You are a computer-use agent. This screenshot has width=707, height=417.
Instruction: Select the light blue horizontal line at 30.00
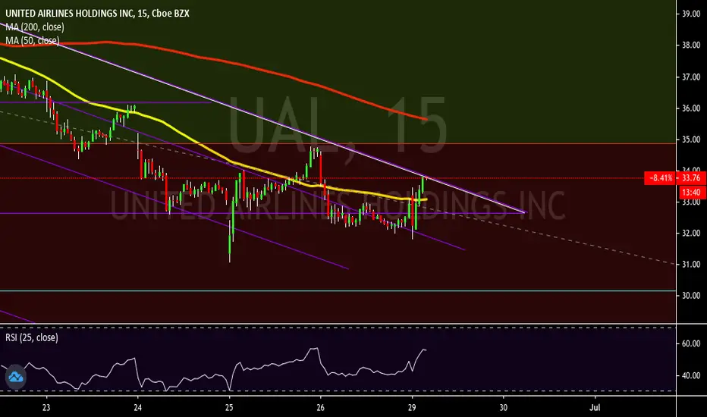(338, 291)
